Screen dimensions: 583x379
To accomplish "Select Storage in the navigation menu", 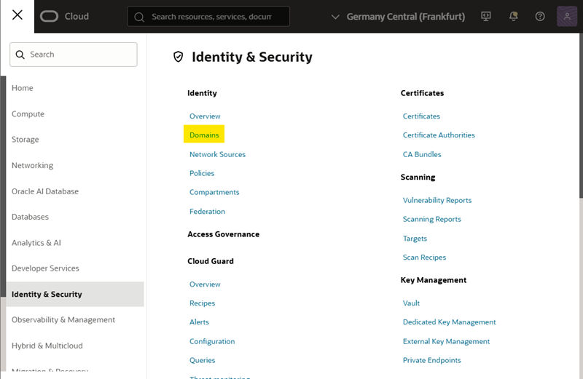I will (x=26, y=140).
